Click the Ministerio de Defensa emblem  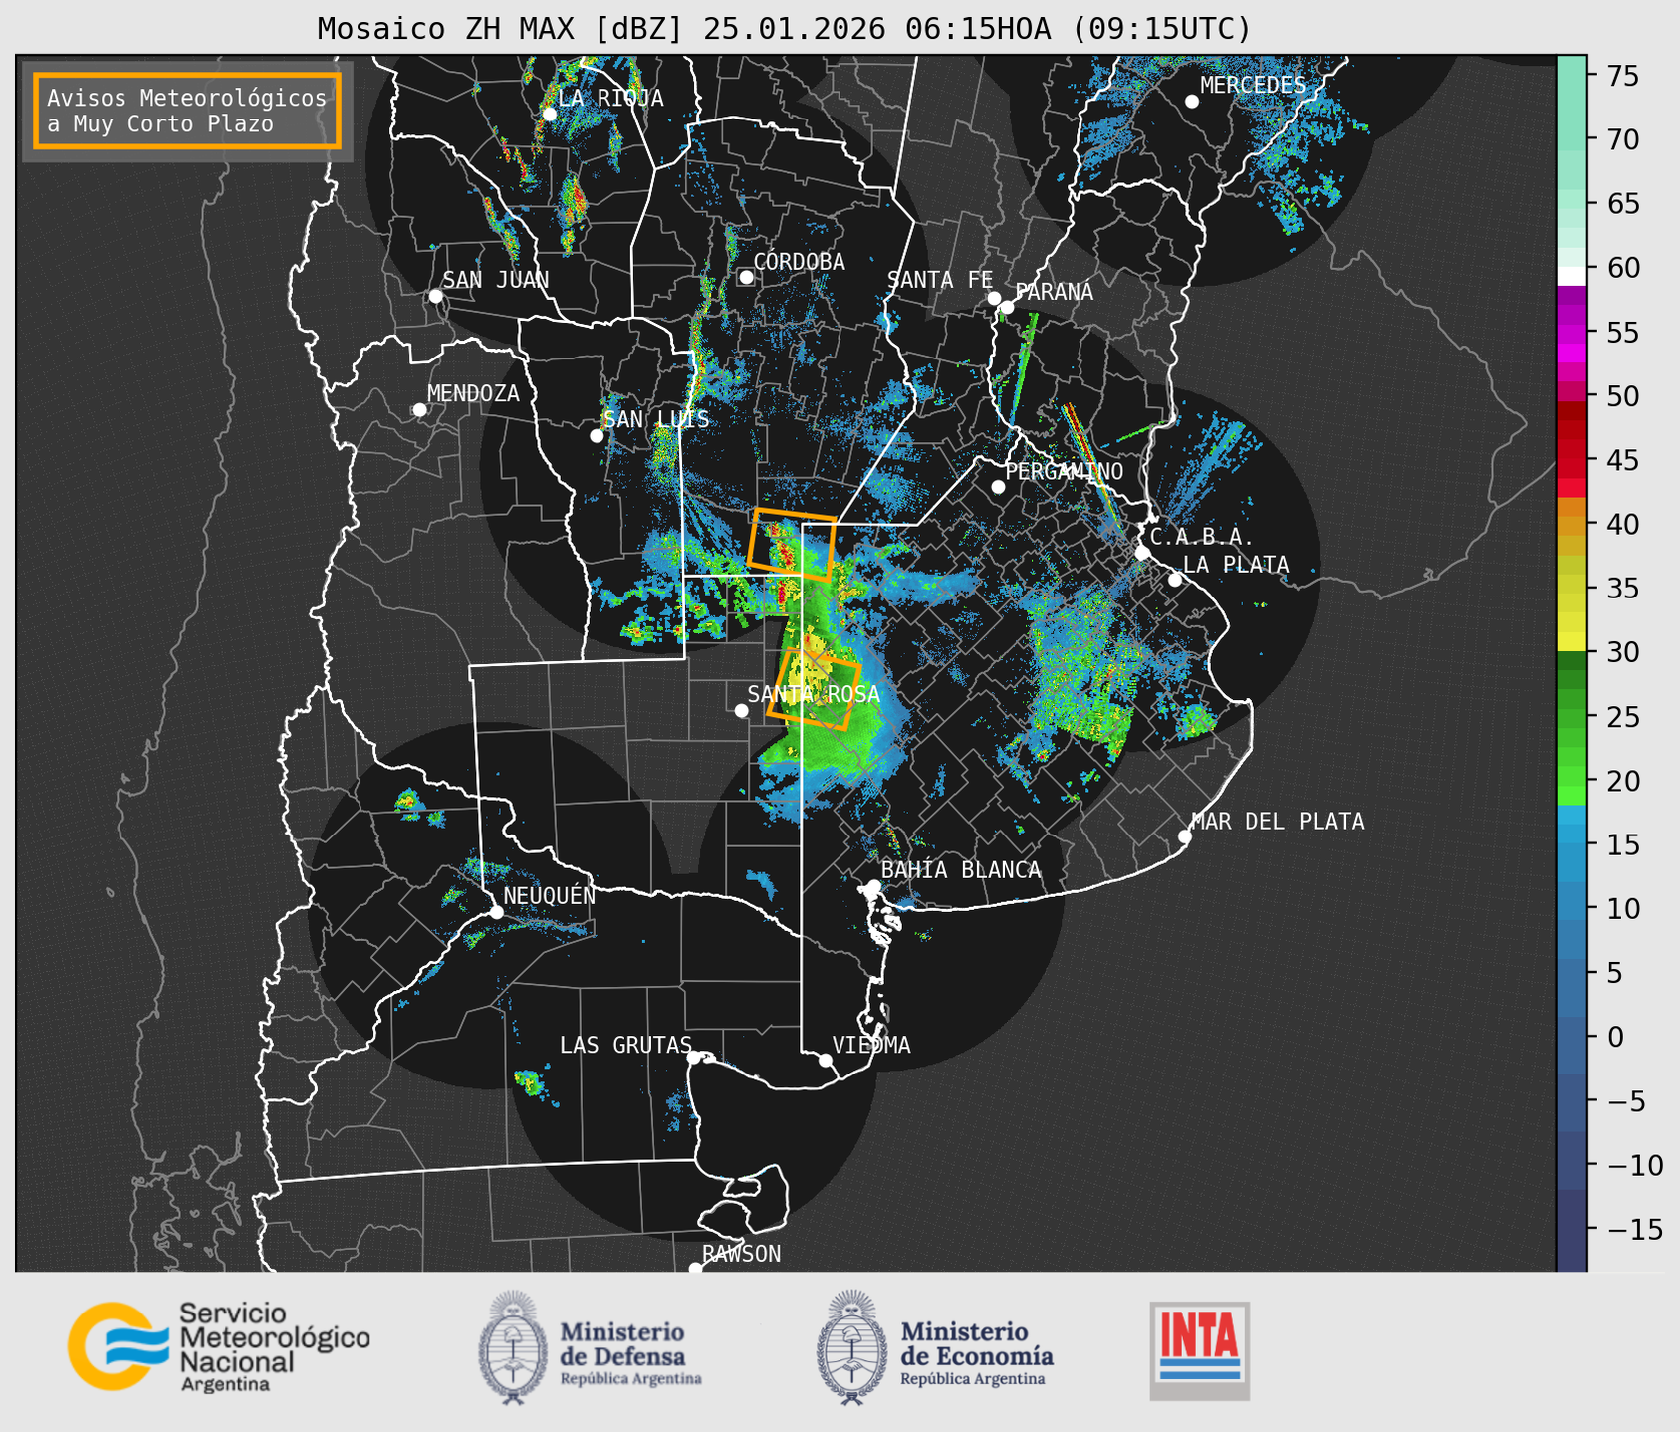tap(512, 1347)
